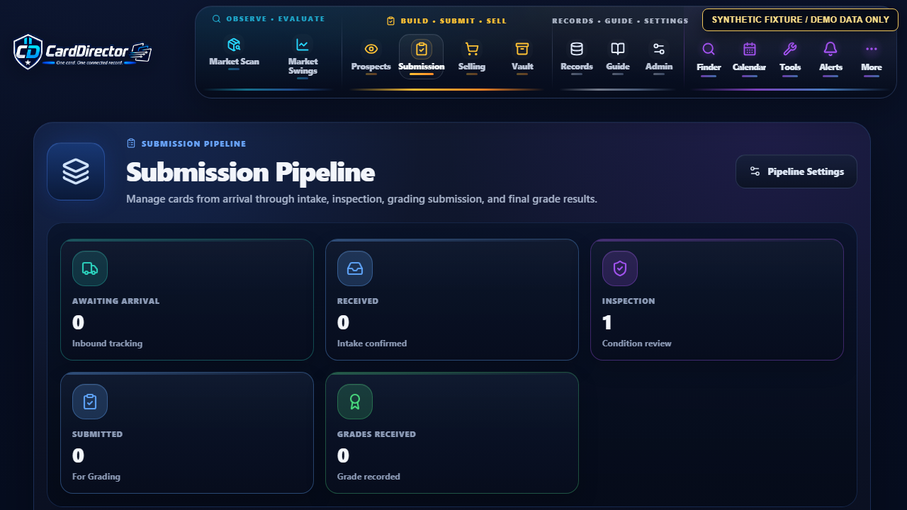The image size is (907, 510).
Task: Select the Submission clipboard icon
Action: pos(422,49)
